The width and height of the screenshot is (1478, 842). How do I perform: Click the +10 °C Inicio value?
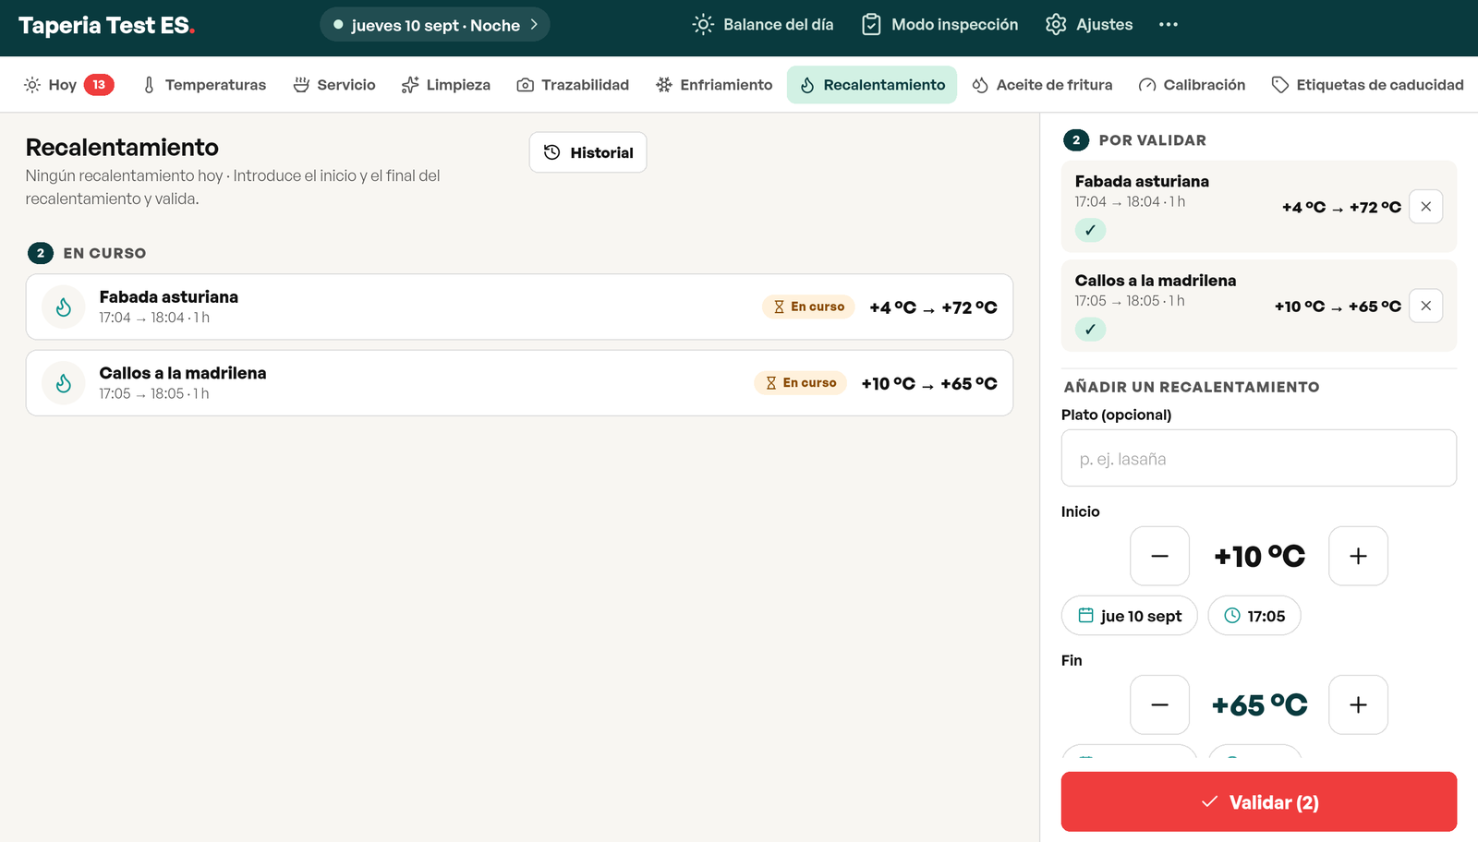[x=1259, y=556]
